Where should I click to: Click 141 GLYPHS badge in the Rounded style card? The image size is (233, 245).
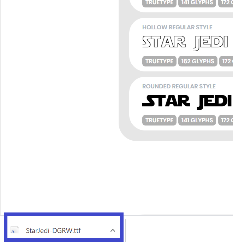coord(197,120)
